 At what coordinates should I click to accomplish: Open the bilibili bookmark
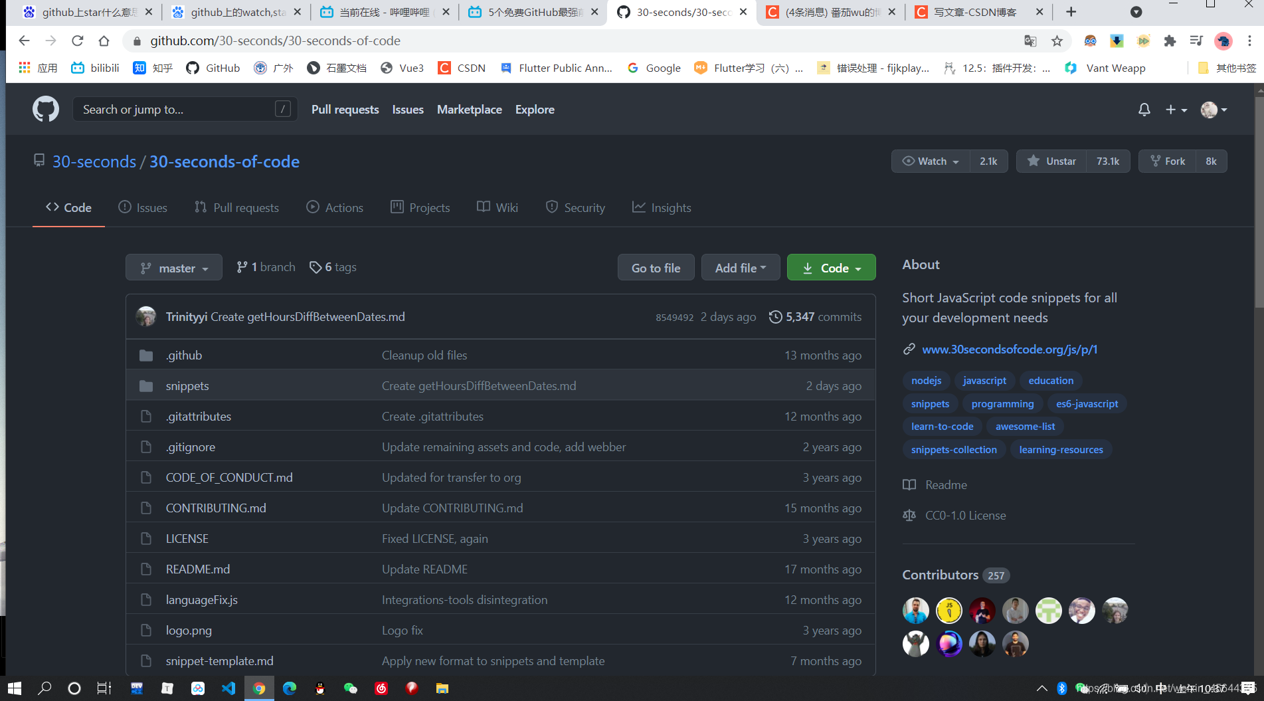click(96, 68)
